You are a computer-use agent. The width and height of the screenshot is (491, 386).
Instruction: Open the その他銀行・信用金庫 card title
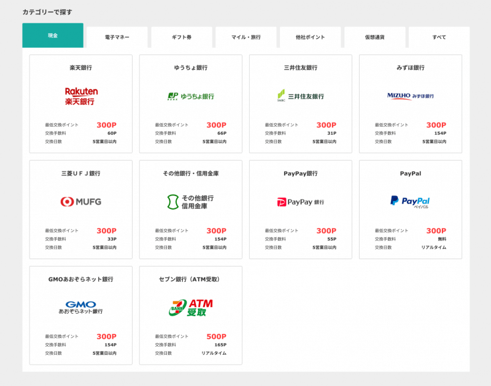pyautogui.click(x=191, y=173)
